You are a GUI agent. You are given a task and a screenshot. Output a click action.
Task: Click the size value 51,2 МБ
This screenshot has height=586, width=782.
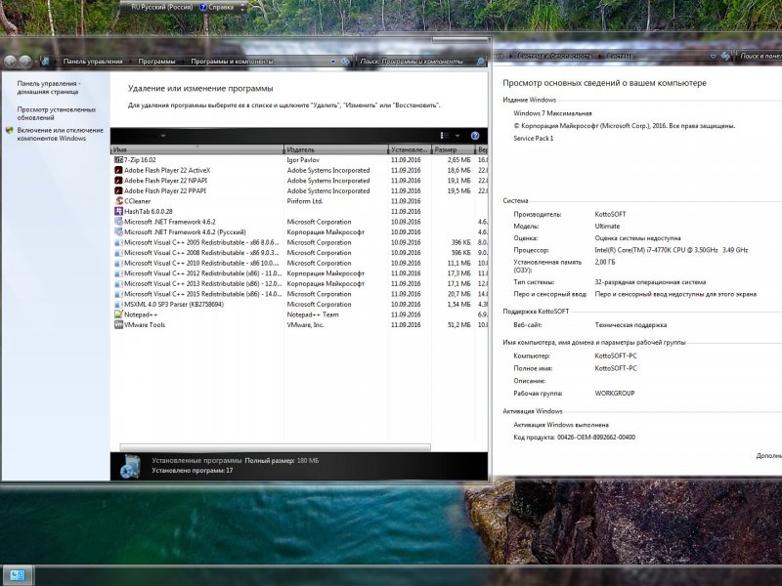point(458,325)
